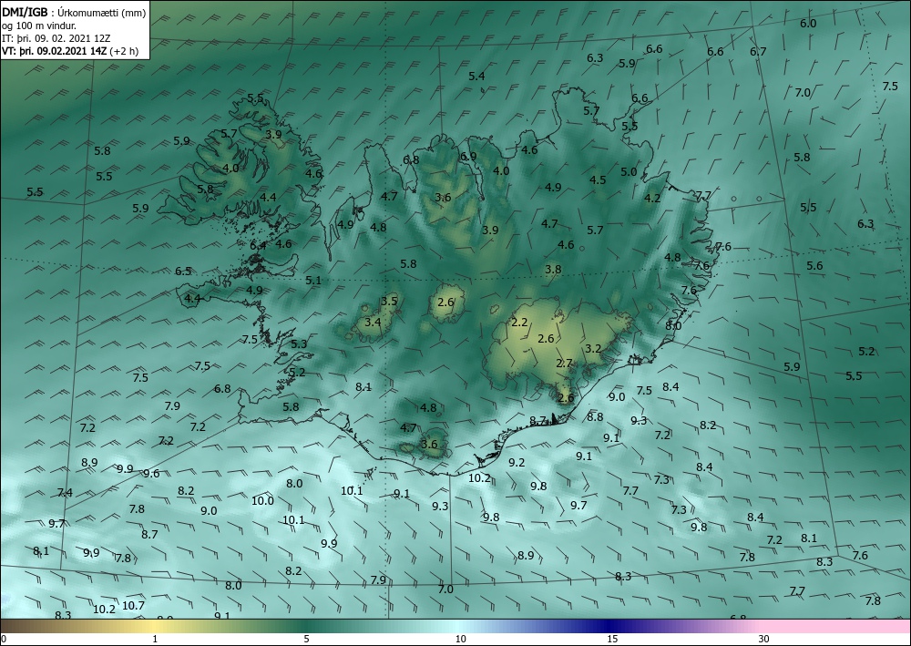This screenshot has width=911, height=646.
Task: Click the '7.4' value on the map
Action: pyautogui.click(x=65, y=493)
